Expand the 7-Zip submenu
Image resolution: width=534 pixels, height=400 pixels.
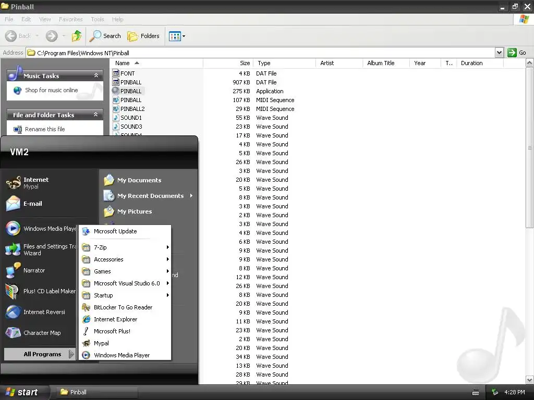[125, 247]
